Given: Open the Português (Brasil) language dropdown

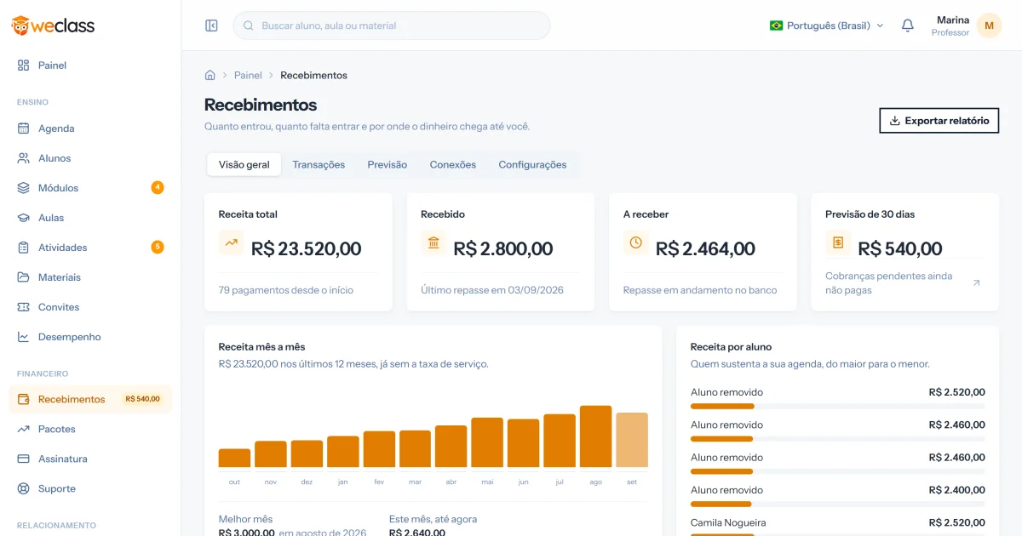Looking at the screenshot, I should tap(826, 26).
